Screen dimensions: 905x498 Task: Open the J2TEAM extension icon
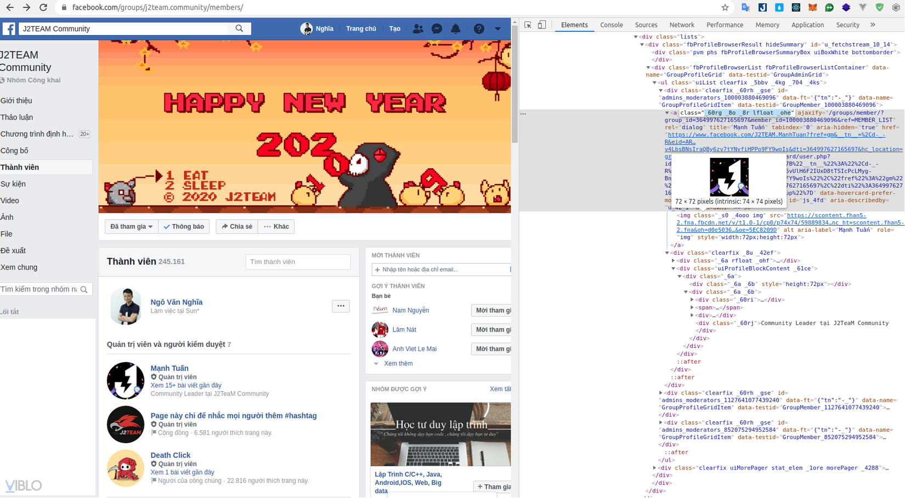(762, 8)
